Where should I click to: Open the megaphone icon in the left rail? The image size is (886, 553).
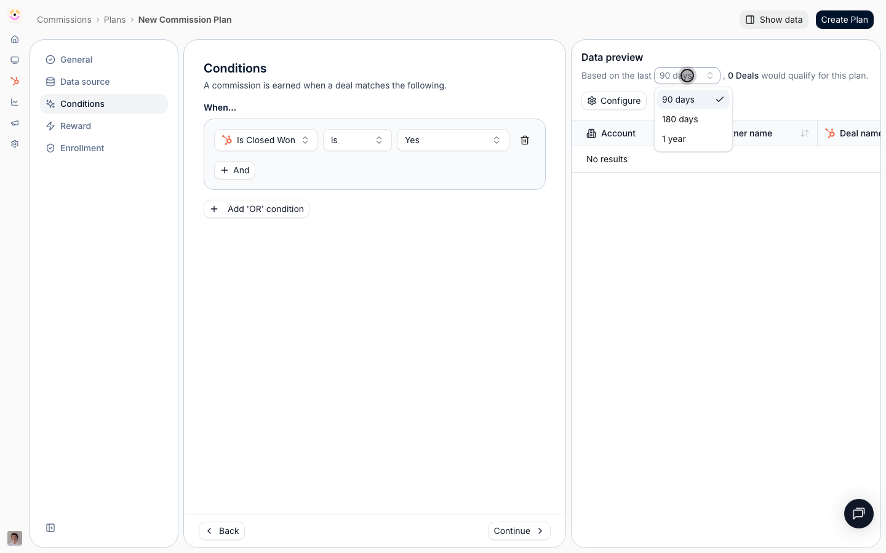point(15,123)
